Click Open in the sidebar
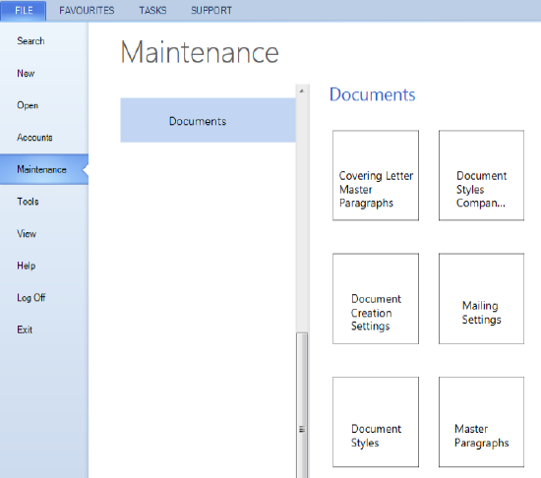The image size is (541, 478). (44, 105)
